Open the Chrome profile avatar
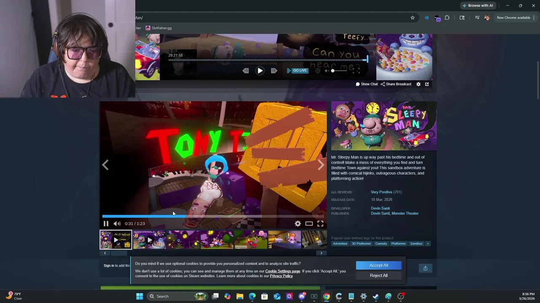The width and height of the screenshot is (540, 303). pyautogui.click(x=487, y=18)
